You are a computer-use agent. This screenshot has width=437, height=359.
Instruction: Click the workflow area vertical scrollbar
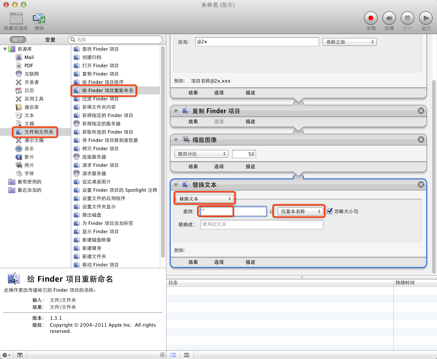tap(434, 176)
